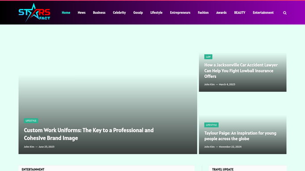This screenshot has height=171, width=305.
Task: Click LIFESTYLE badge above Taylour Paige article
Action: [211, 125]
